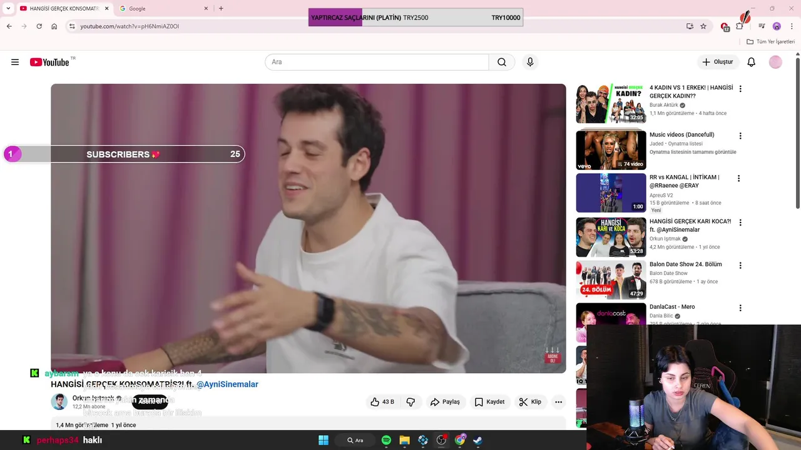The image size is (801, 450).
Task: Open the YouTube guide hamburger menu
Action: coord(15,62)
